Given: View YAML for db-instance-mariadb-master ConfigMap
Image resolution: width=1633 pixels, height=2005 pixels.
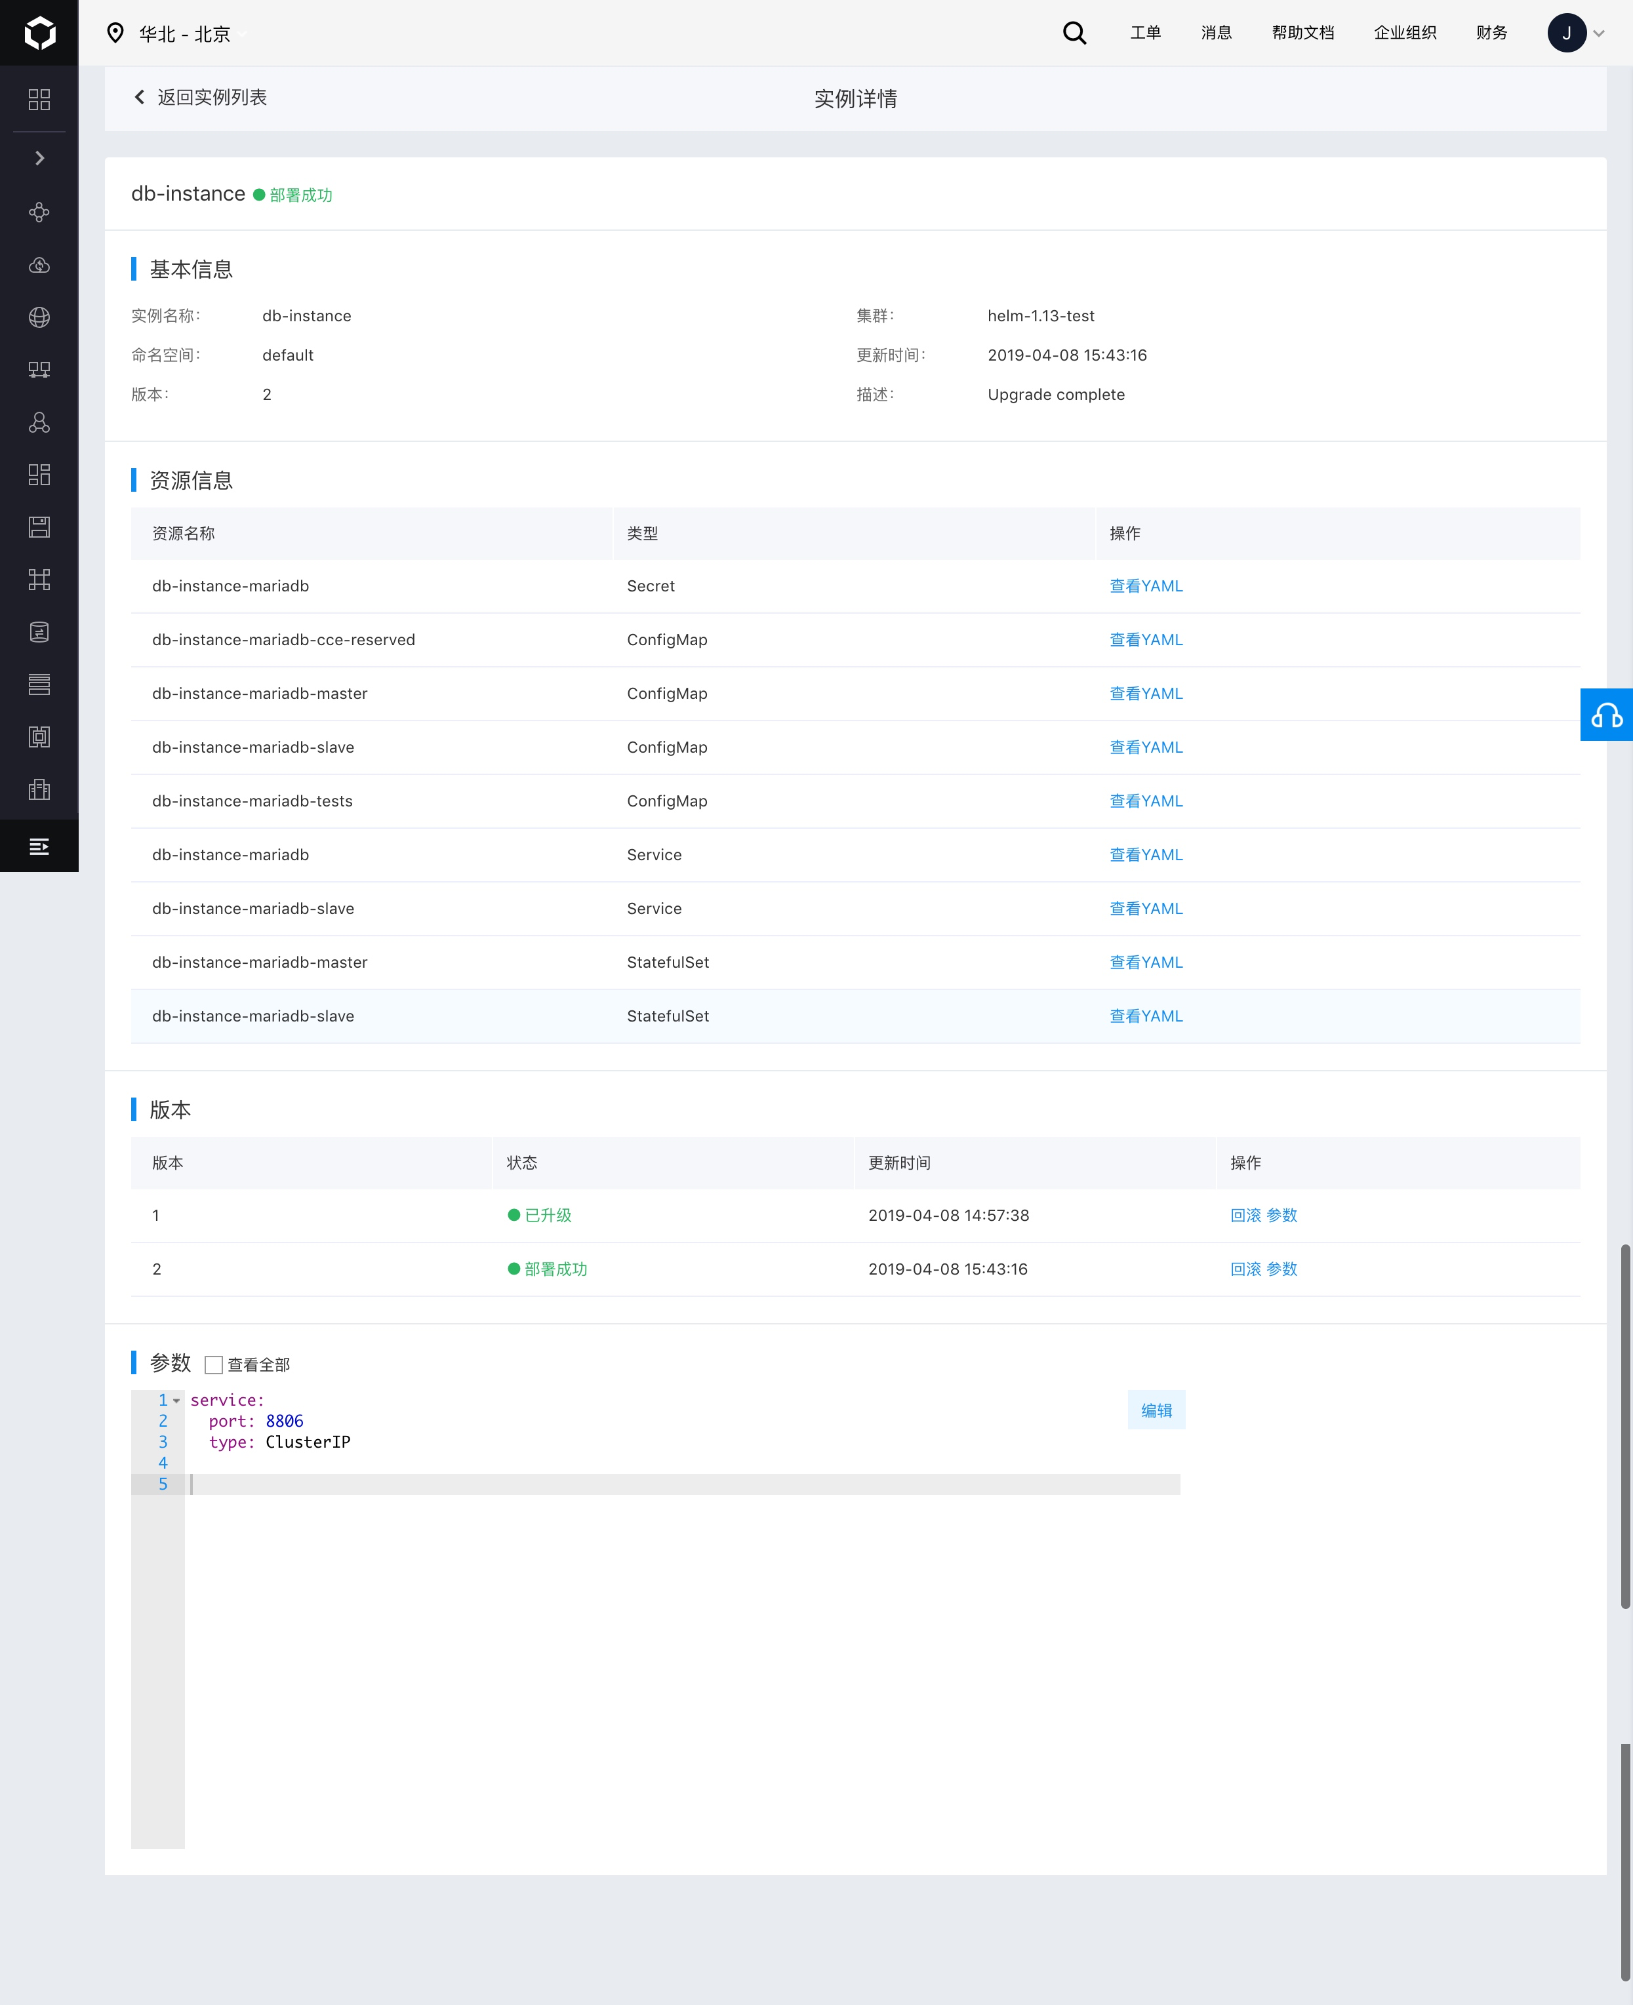Looking at the screenshot, I should click(x=1146, y=693).
